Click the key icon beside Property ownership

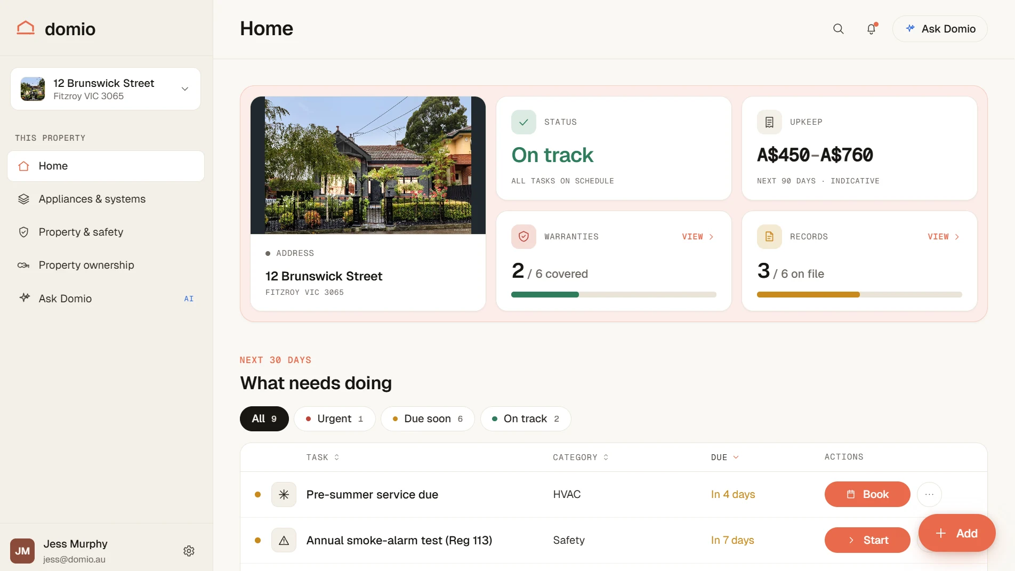pos(23,265)
